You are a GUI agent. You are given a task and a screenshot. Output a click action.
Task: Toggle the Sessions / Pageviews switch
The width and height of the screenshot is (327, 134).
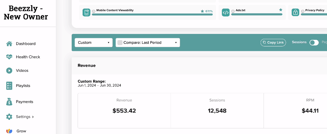[x=314, y=42]
